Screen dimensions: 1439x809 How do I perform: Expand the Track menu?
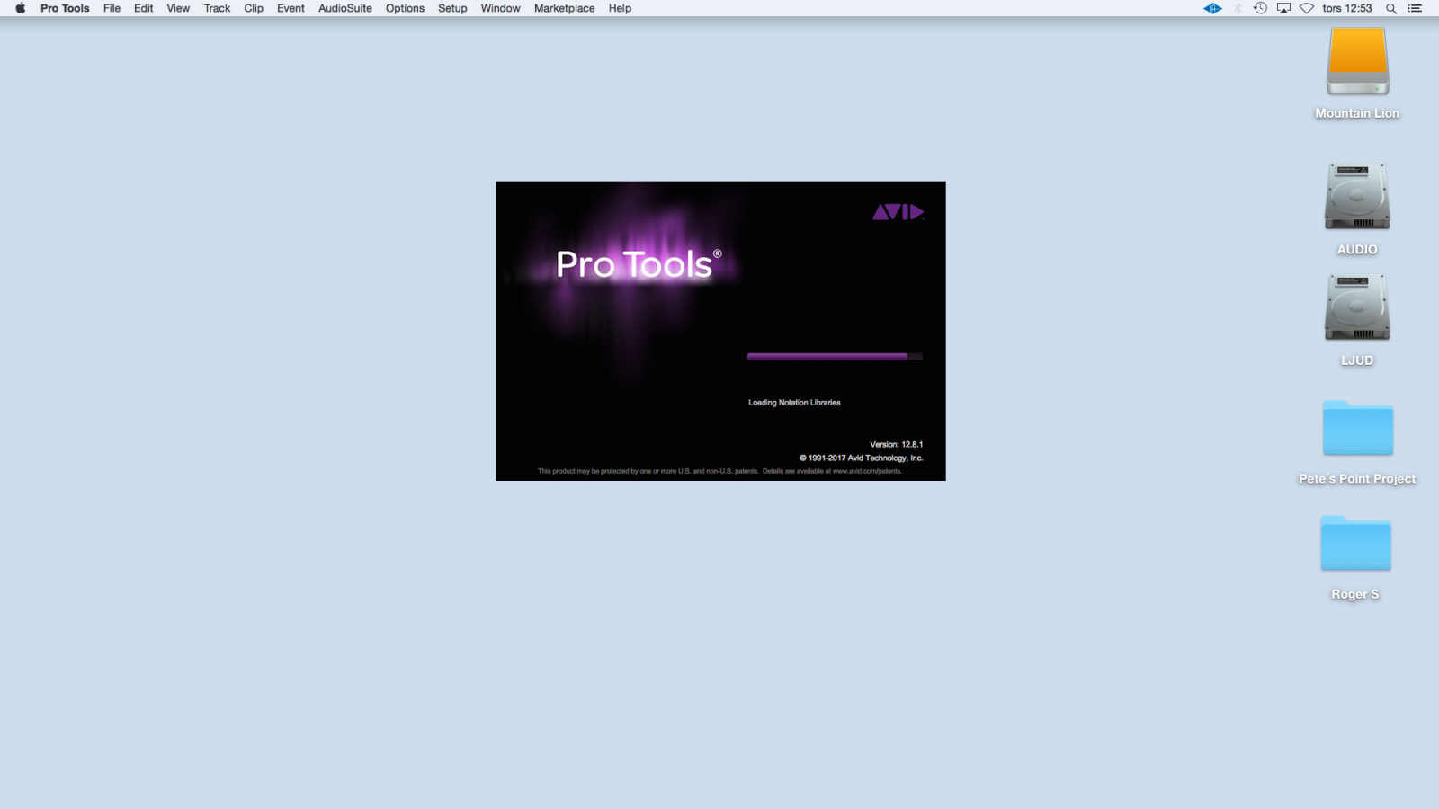click(x=217, y=8)
